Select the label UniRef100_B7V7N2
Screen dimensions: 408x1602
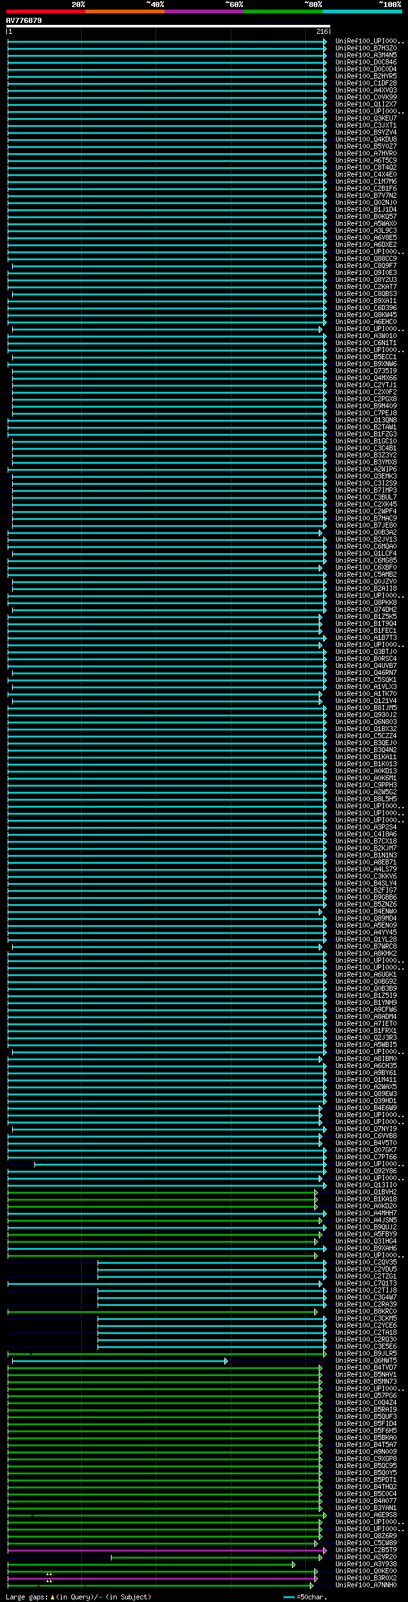(x=366, y=195)
